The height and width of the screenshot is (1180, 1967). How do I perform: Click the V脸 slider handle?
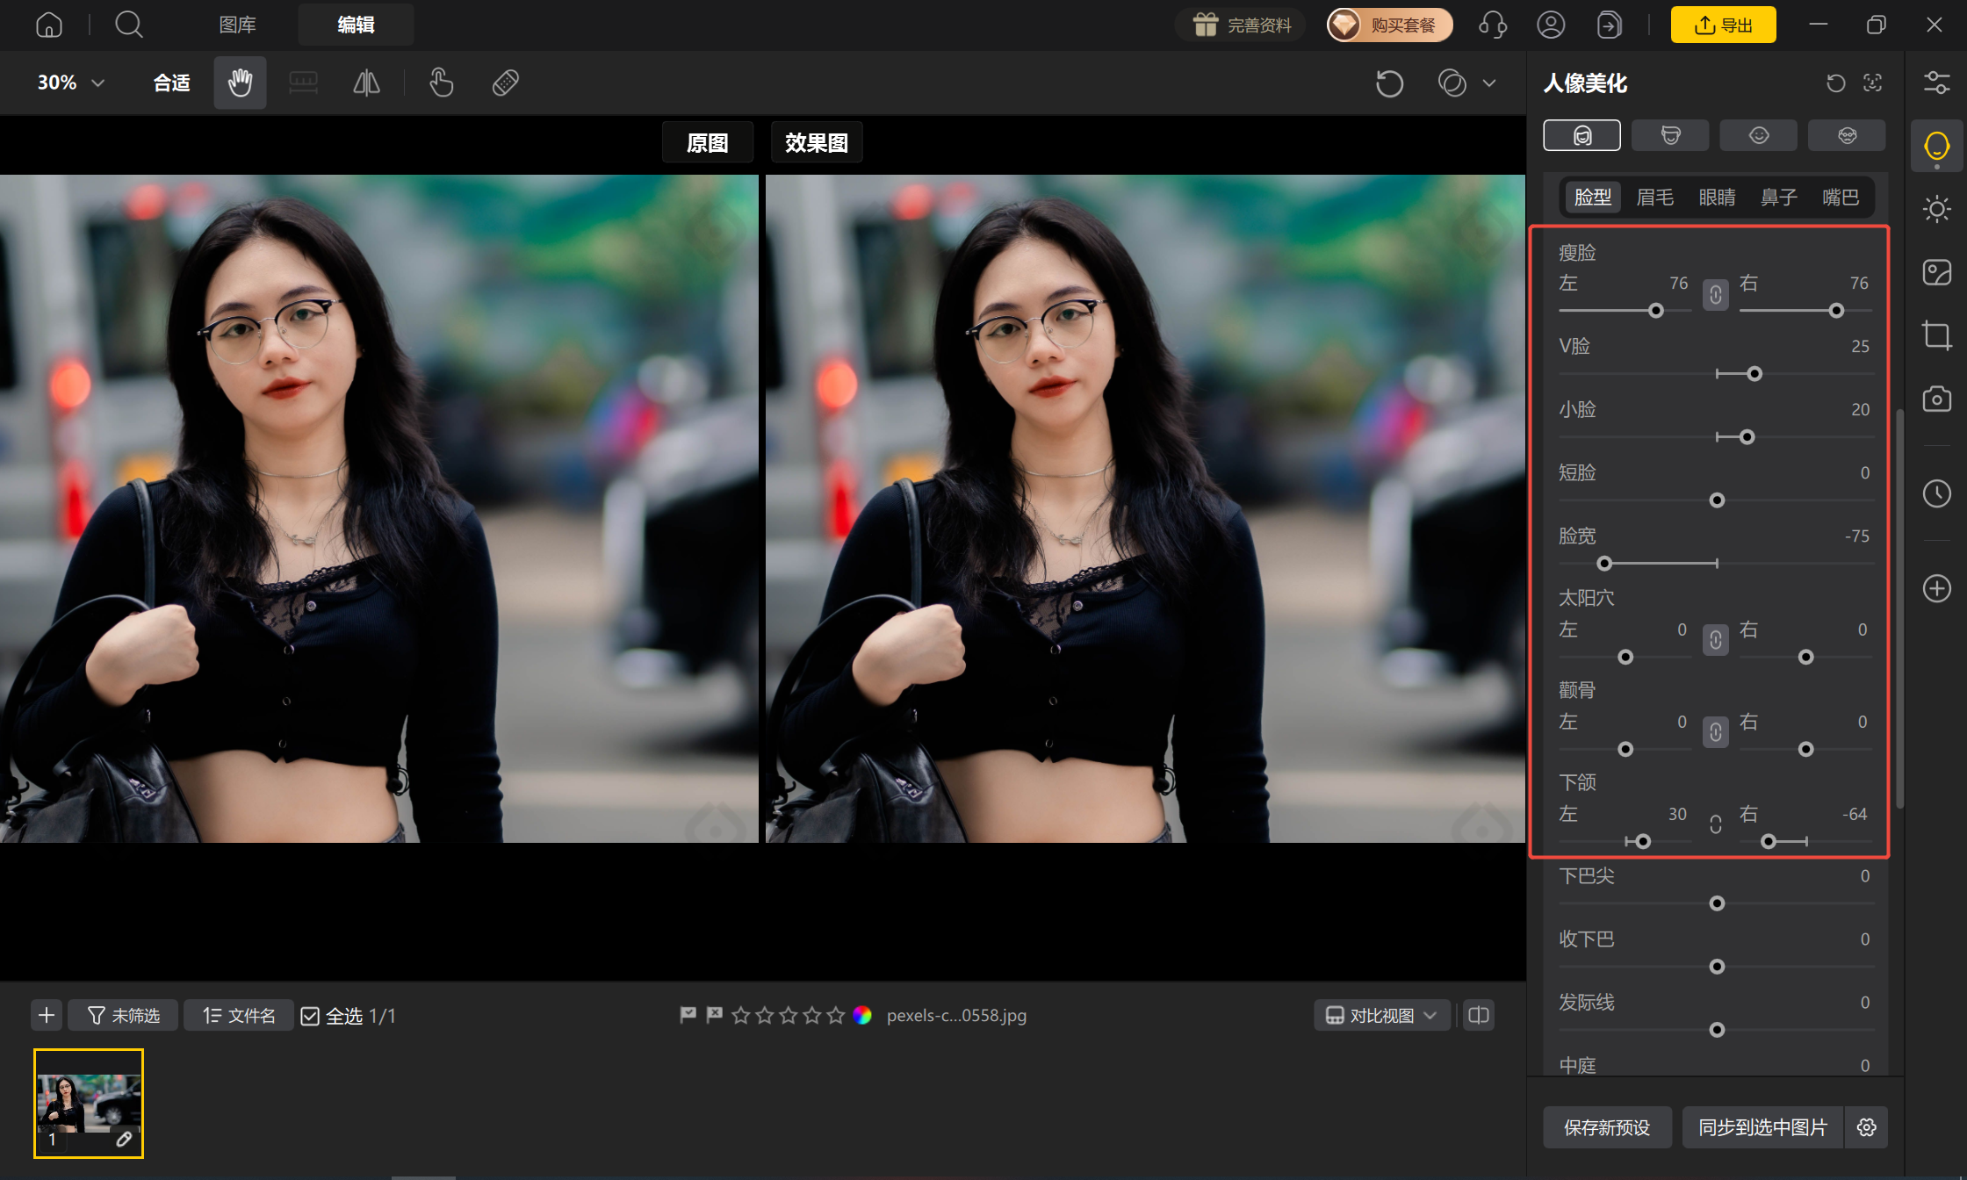click(x=1754, y=374)
